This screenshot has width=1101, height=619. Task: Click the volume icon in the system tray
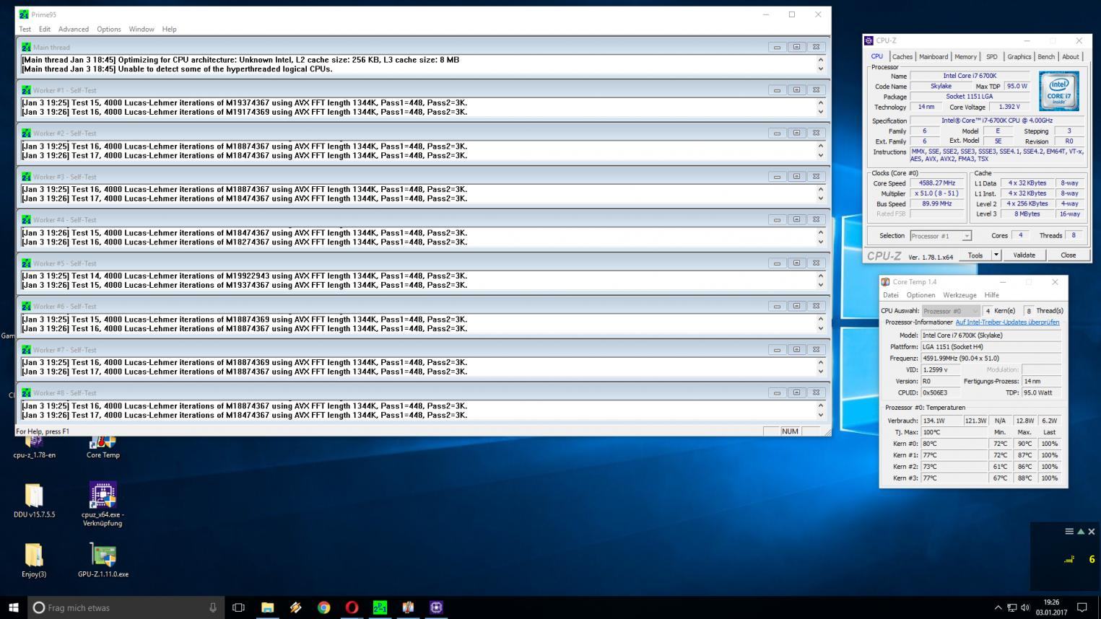coord(1025,607)
